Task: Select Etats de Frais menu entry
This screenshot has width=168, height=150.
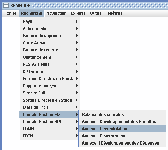Action: (50, 107)
